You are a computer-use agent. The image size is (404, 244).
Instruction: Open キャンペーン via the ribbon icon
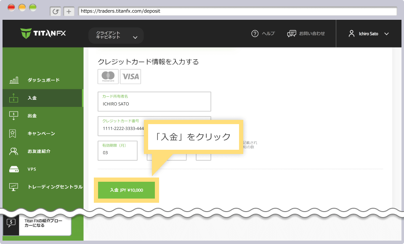[13, 133]
